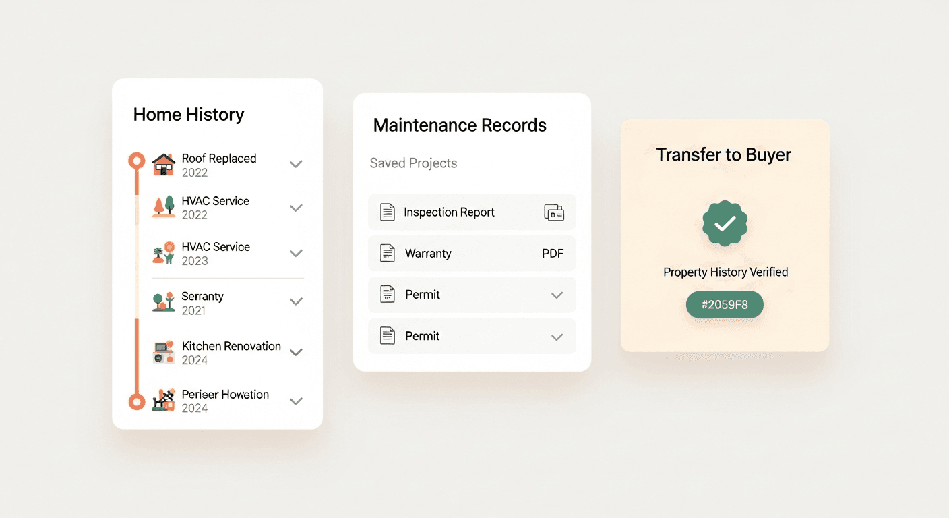949x518 pixels.
Task: Expand the Roof Replaced 2022 entry
Action: tap(296, 164)
